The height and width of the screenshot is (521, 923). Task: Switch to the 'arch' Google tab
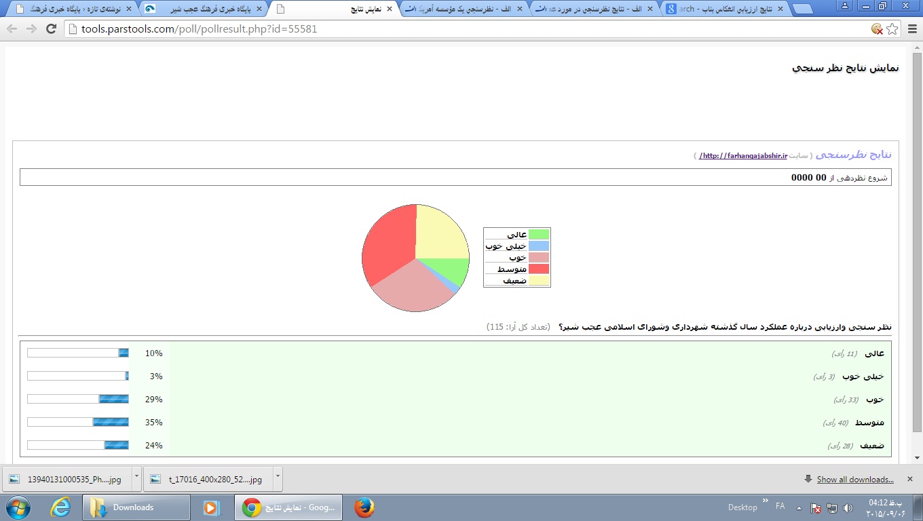pos(724,9)
